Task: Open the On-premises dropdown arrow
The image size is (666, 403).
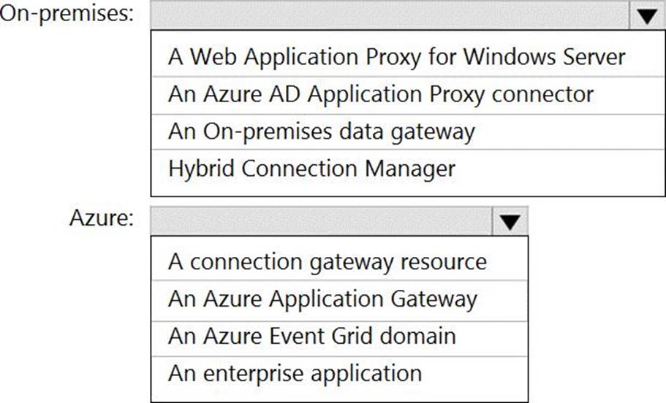Action: (x=646, y=16)
